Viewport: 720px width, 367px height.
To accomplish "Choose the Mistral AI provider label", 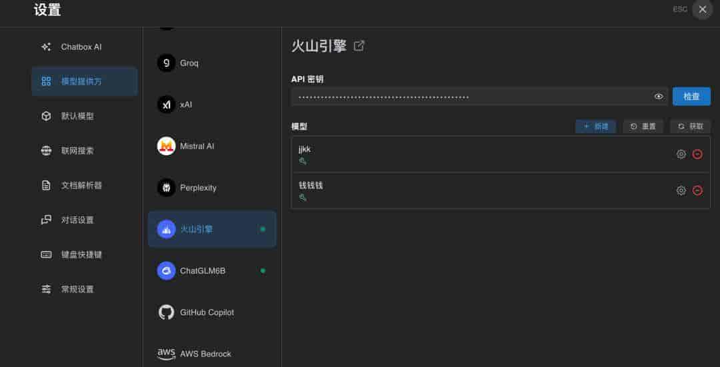I will point(197,147).
